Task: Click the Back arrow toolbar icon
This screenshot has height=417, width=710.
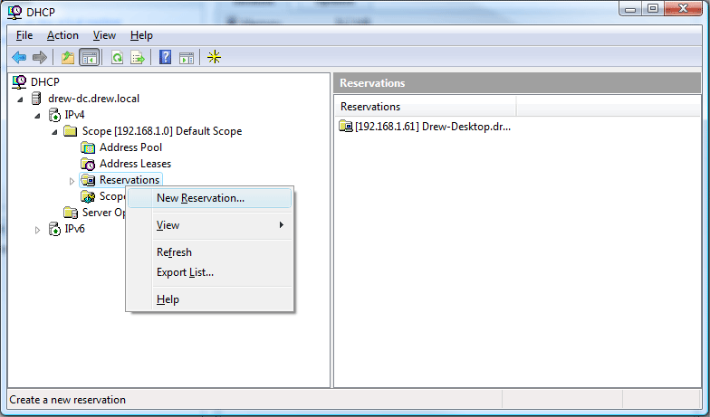Action: tap(18, 58)
